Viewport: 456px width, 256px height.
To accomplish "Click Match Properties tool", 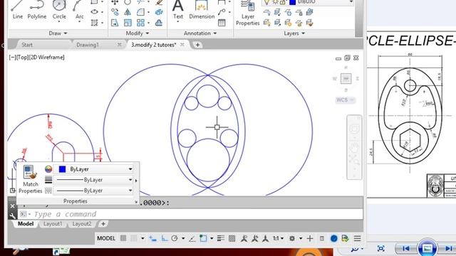I will coord(30,179).
